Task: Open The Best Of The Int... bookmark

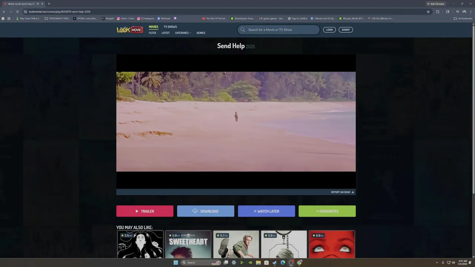Action: (214, 18)
